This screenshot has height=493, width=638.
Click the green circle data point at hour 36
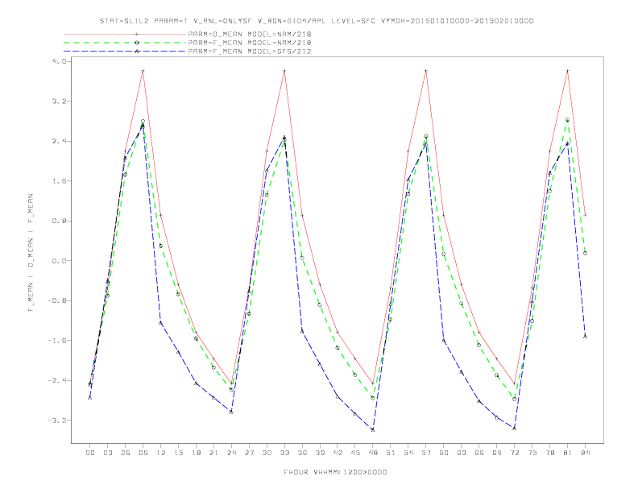(302, 258)
